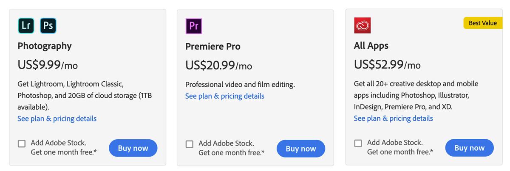See All Apps plan & pricing details
Screen dimensions: 510x171
(393, 118)
